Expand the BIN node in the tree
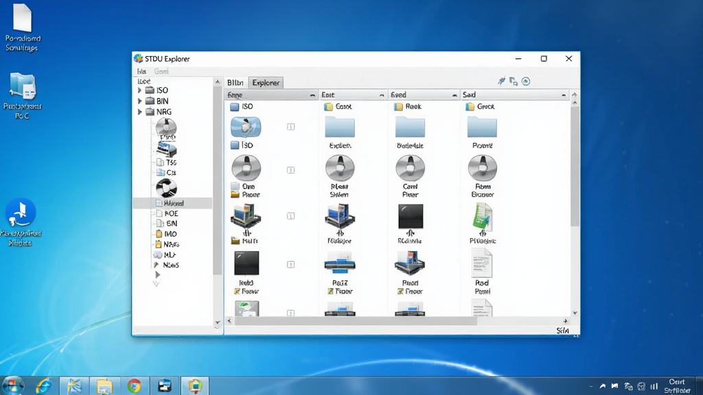 139,101
